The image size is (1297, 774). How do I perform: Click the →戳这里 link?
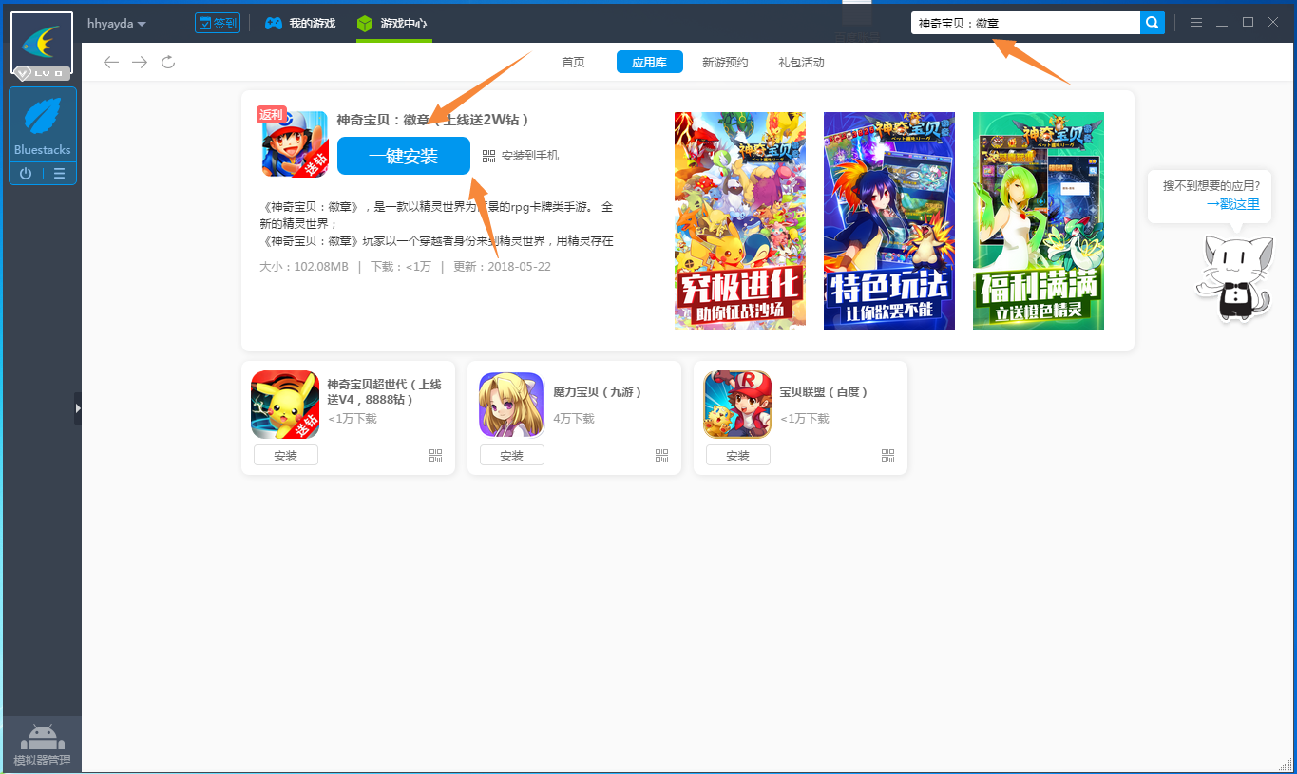tap(1232, 204)
